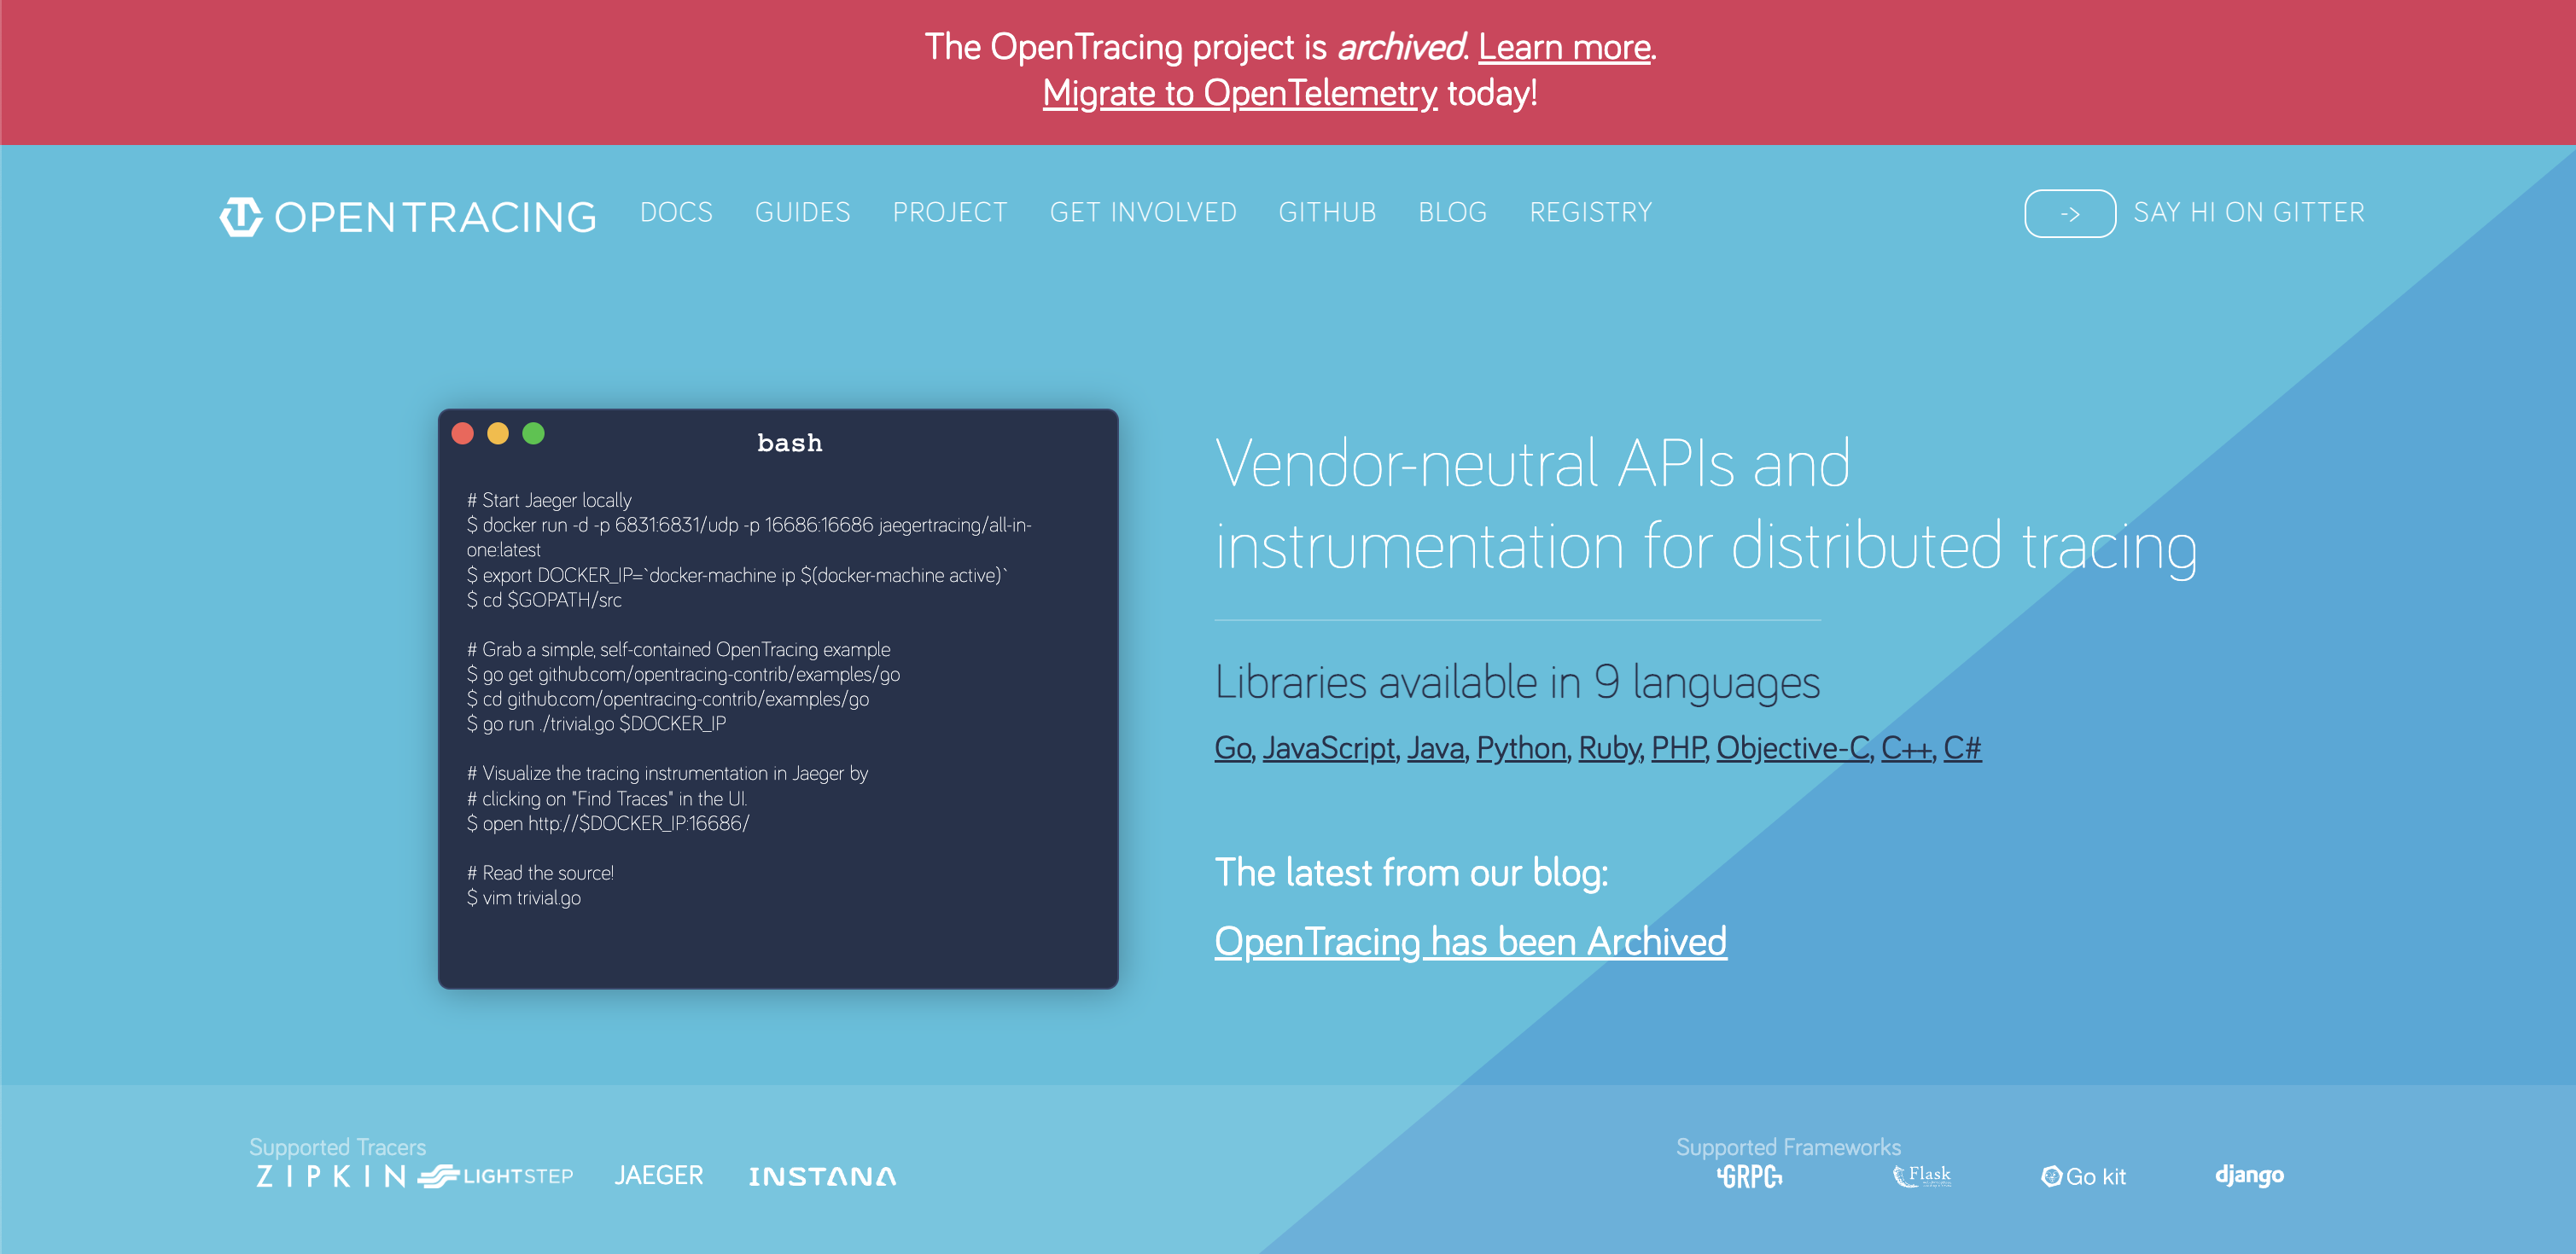Viewport: 2576px width, 1254px height.
Task: Click the django framework logo
Action: tap(2248, 1174)
